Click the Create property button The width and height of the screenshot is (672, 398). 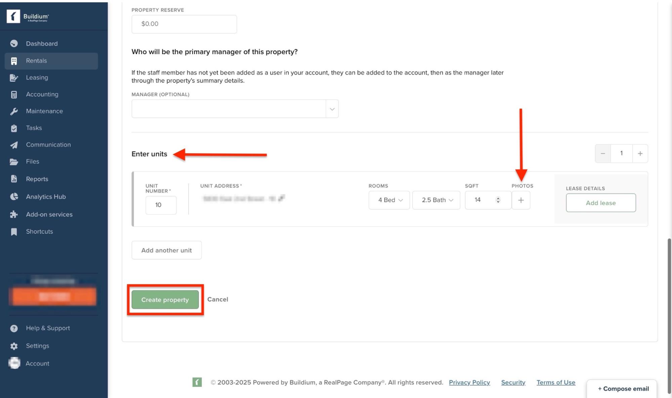(165, 300)
